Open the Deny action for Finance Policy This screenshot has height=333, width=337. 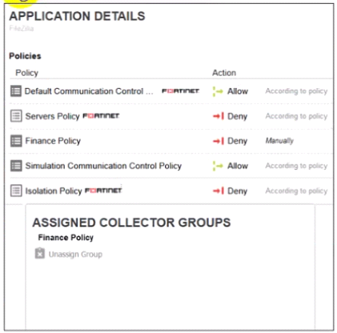[237, 141]
